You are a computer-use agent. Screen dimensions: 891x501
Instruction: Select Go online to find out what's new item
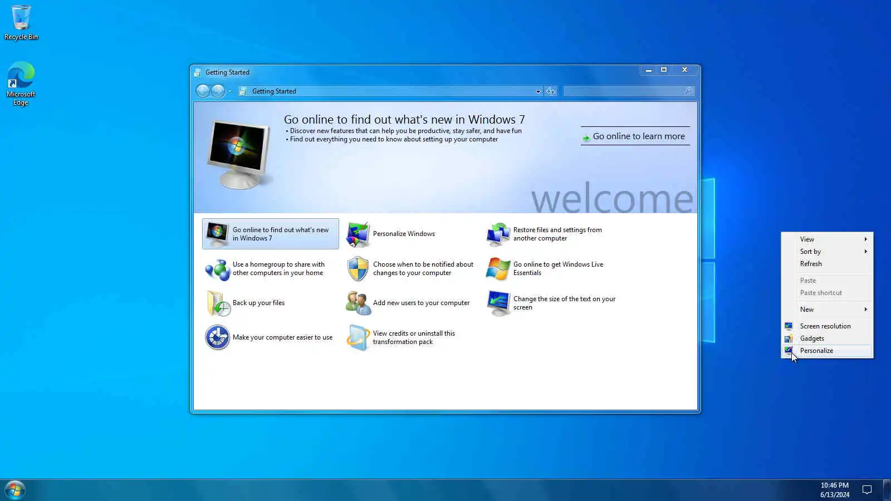pos(271,234)
